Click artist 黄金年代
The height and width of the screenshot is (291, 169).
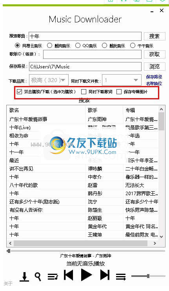(97, 227)
